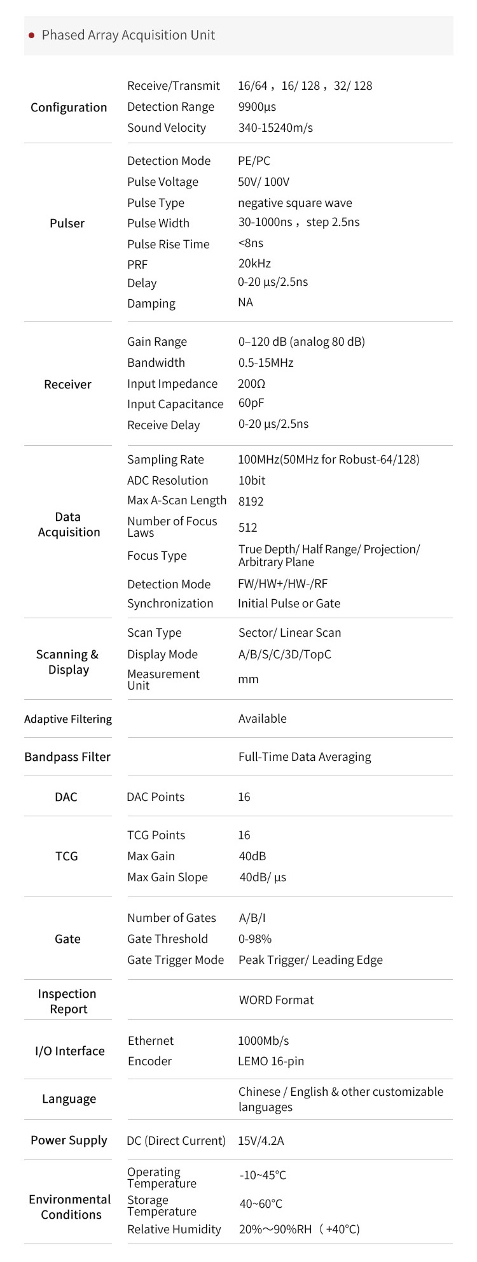Click the Pulse Rise Time label

pyautogui.click(x=168, y=244)
